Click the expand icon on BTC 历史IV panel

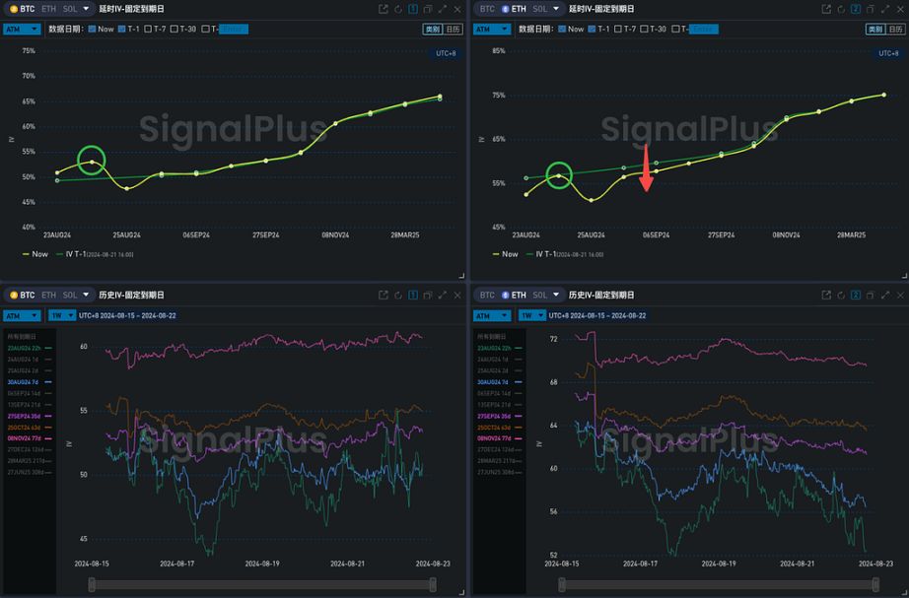coord(444,295)
